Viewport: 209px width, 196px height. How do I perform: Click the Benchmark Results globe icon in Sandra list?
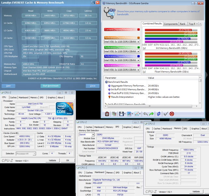click(106, 82)
